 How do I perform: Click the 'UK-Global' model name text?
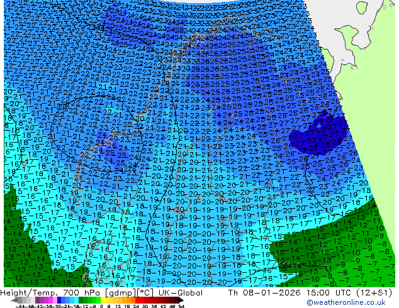[x=181, y=293]
